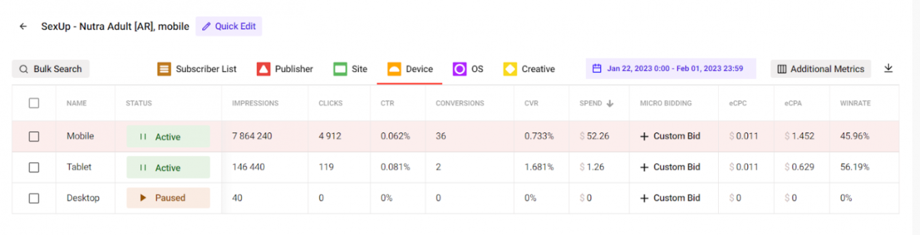
Task: Check the Desktop row checkbox
Action: 34,198
